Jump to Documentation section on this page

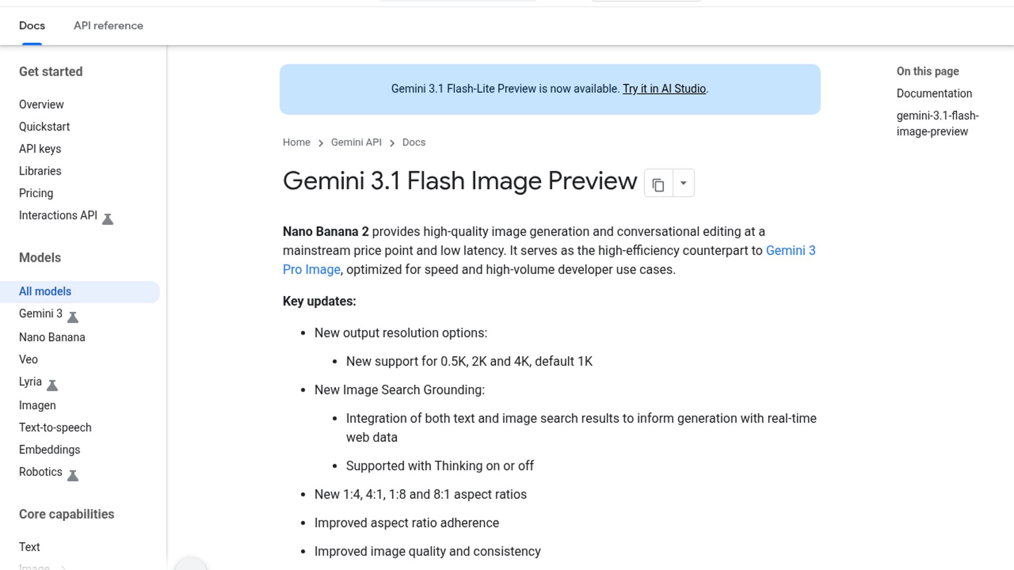[934, 93]
